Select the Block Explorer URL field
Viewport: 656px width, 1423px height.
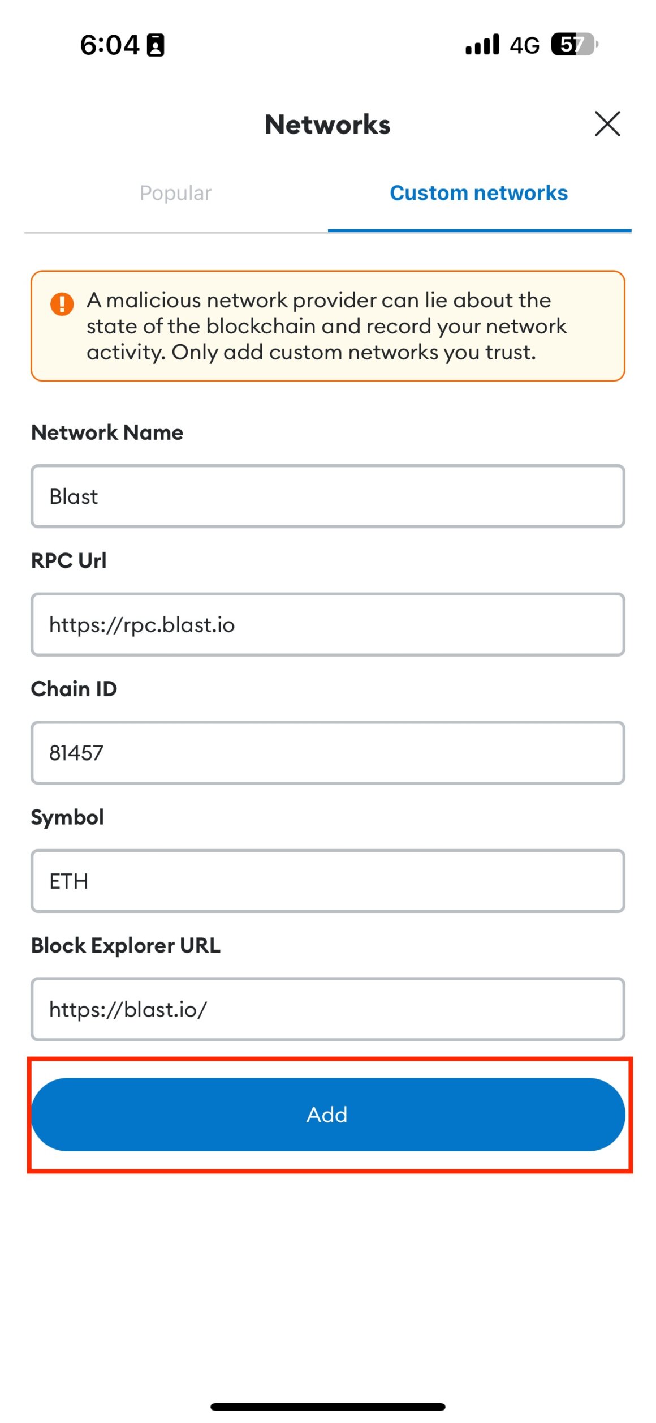327,1009
